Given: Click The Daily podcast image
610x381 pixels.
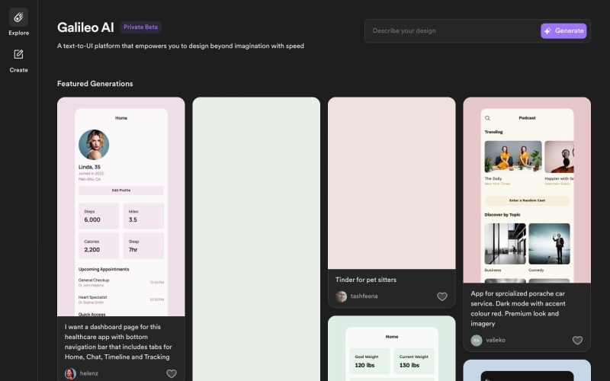Looking at the screenshot, I should (513, 157).
